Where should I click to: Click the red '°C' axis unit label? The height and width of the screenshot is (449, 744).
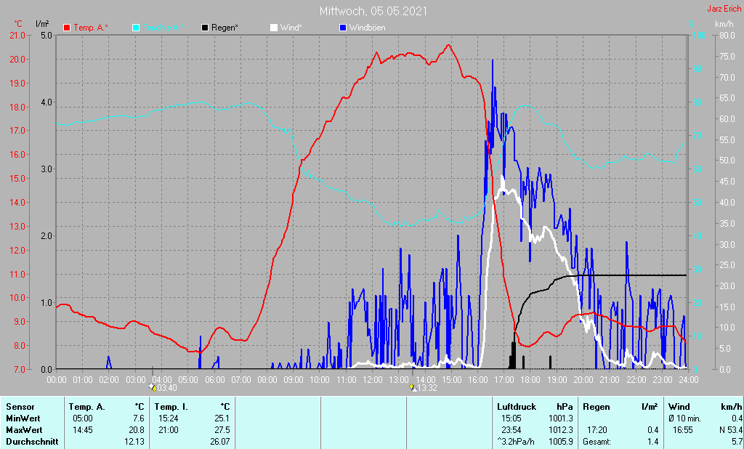point(18,24)
